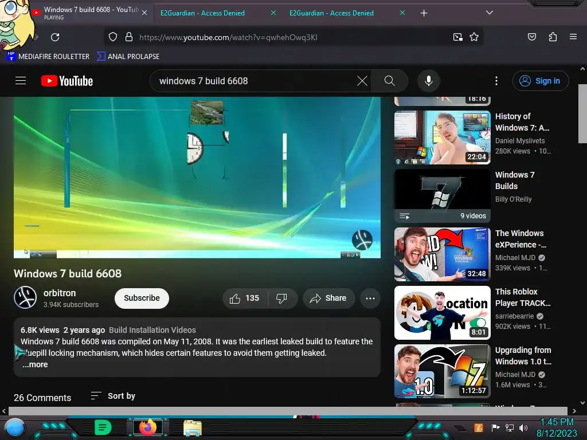Select the Windows 7 build 6608 YouTube tab
This screenshot has height=440, width=587.
click(91, 13)
